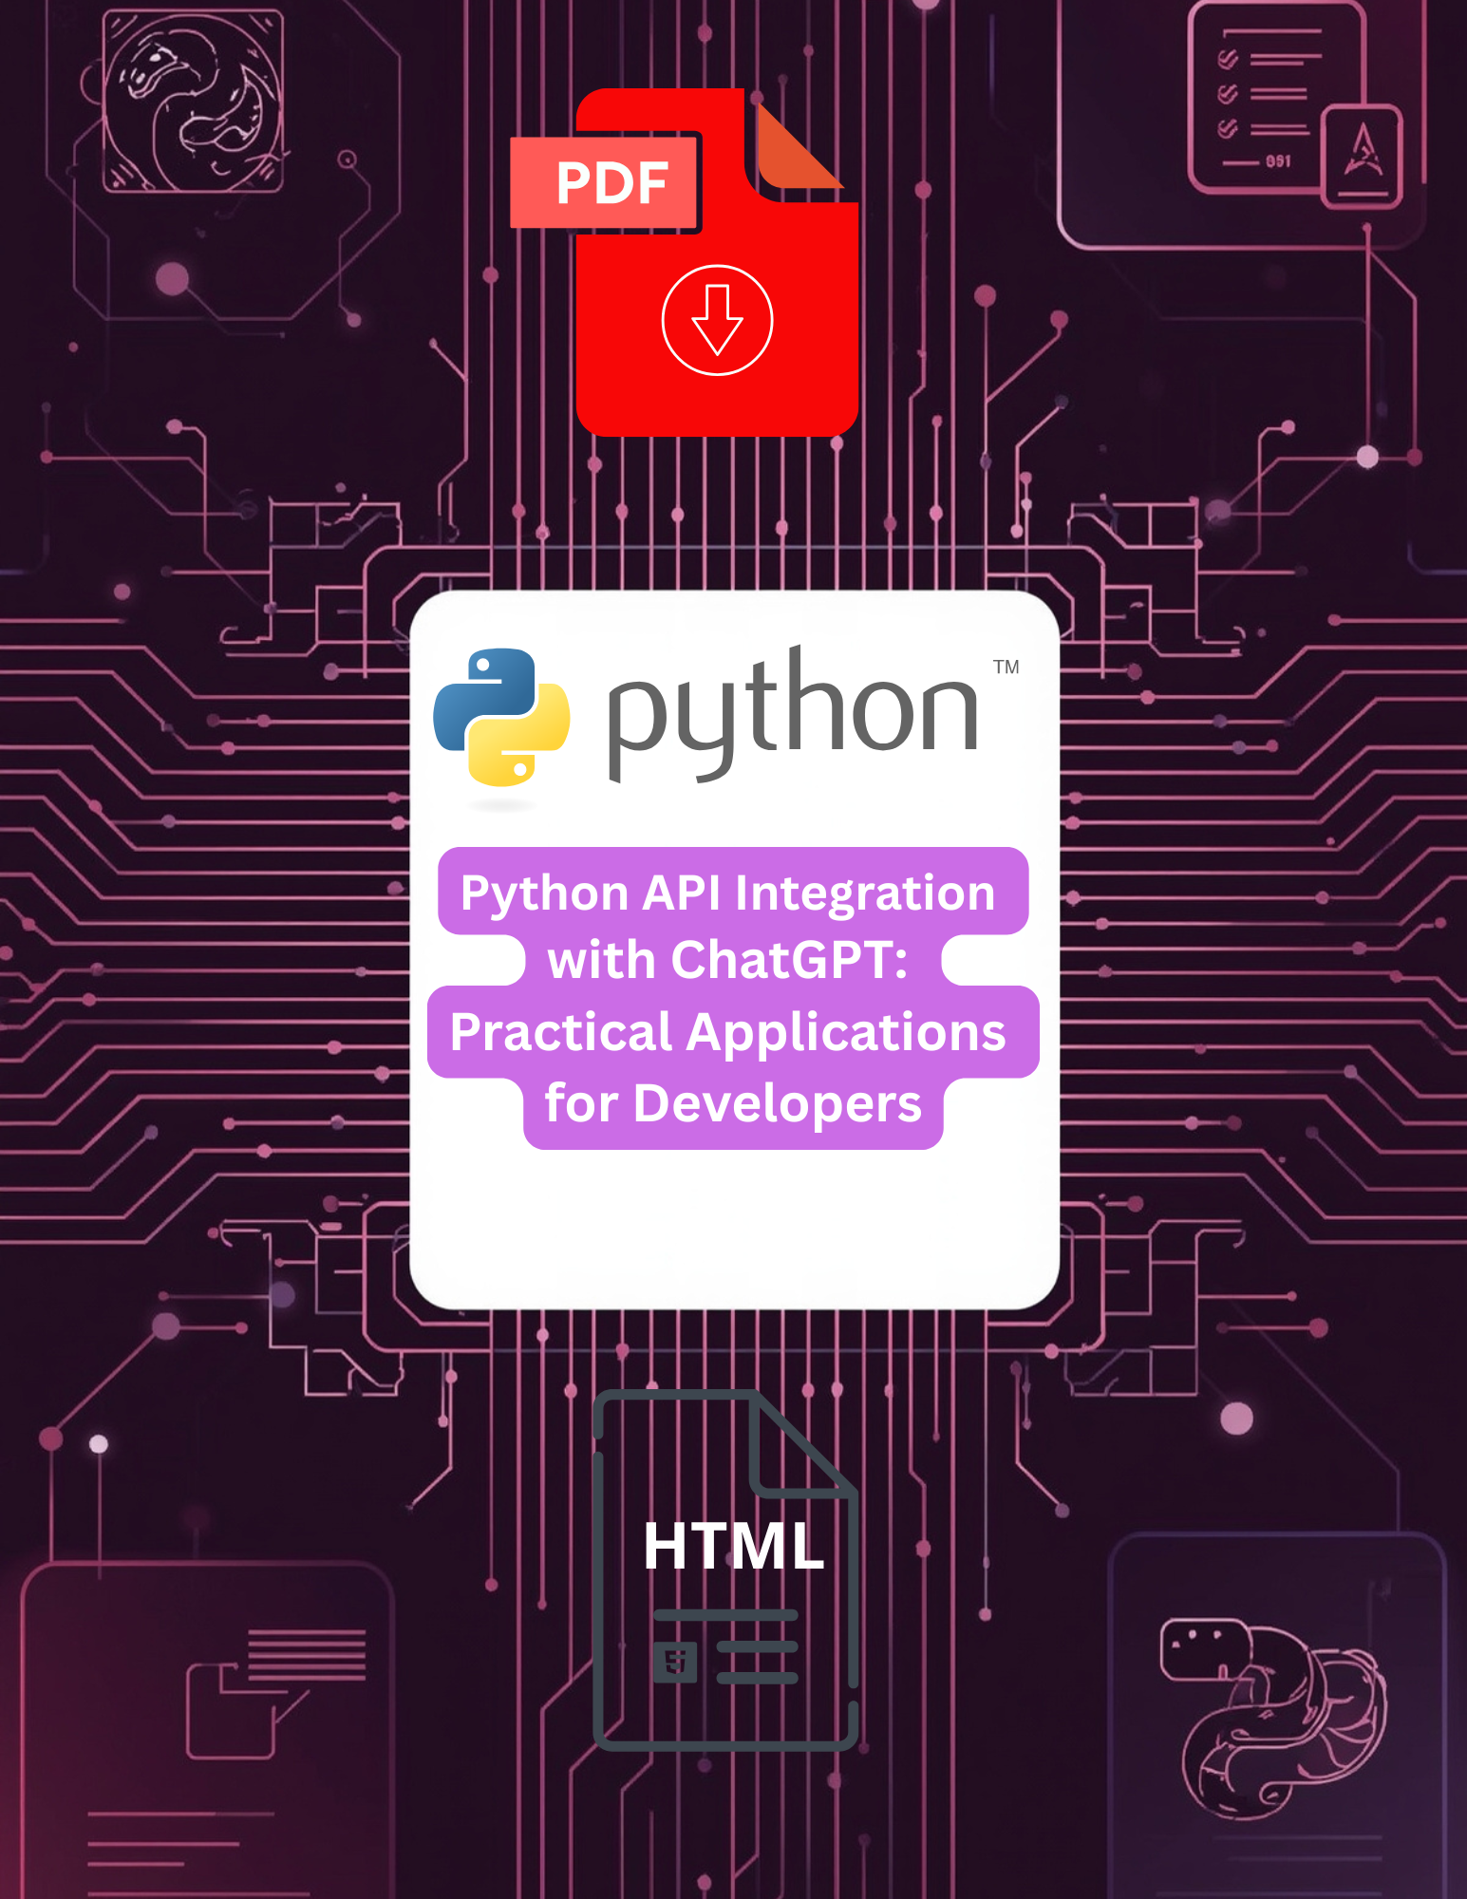Viewport: 1467px width, 1899px height.
Task: Click the gray python wordmark
Action: click(x=793, y=715)
